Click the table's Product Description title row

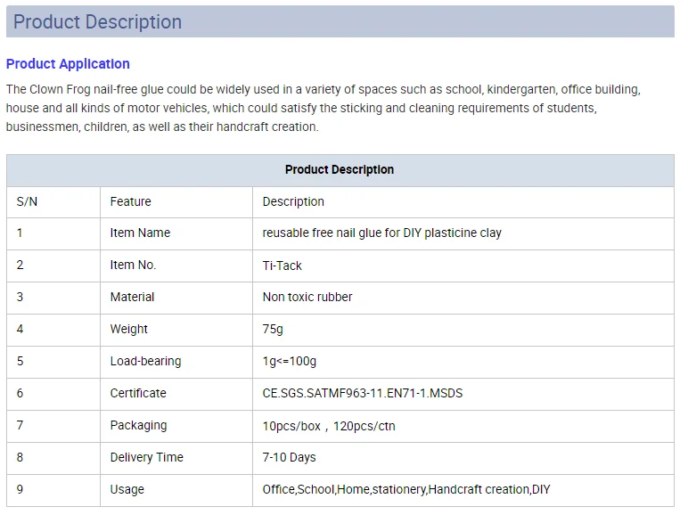click(340, 170)
